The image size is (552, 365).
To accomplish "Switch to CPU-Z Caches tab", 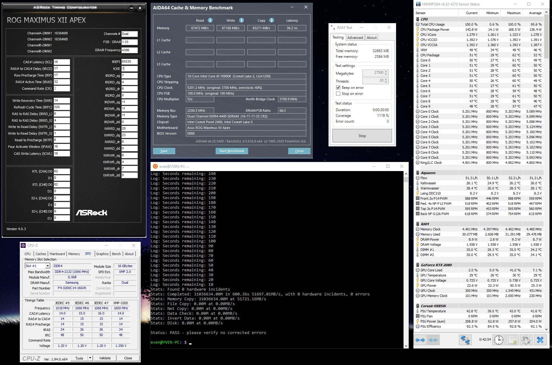I will pyautogui.click(x=41, y=254).
